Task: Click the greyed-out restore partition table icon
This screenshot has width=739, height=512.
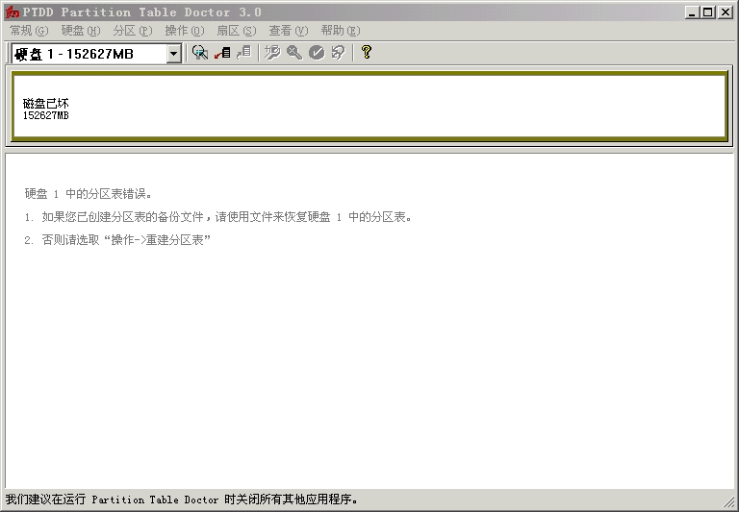Action: [243, 53]
